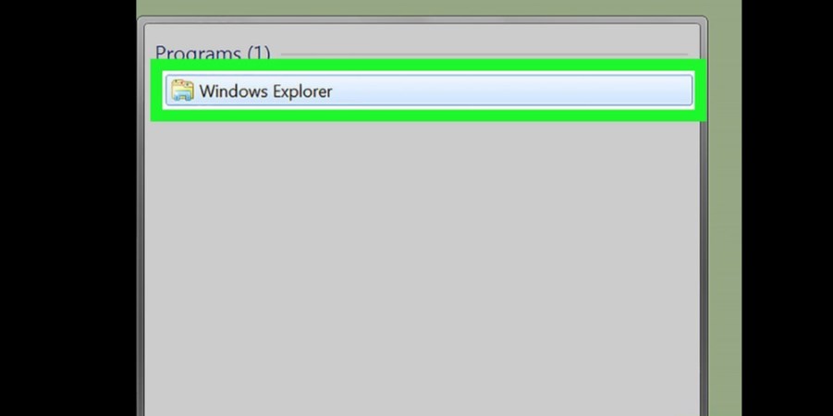Click the Windows Explorer folder icon
Viewport: 833px width, 416px height.
click(x=182, y=91)
